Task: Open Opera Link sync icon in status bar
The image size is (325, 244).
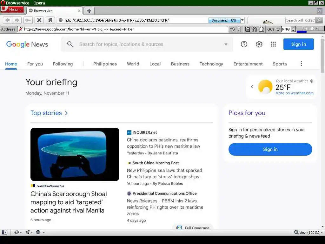Action: (x=17, y=232)
